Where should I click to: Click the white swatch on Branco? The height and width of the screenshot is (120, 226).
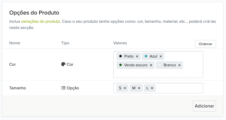[x=160, y=65]
